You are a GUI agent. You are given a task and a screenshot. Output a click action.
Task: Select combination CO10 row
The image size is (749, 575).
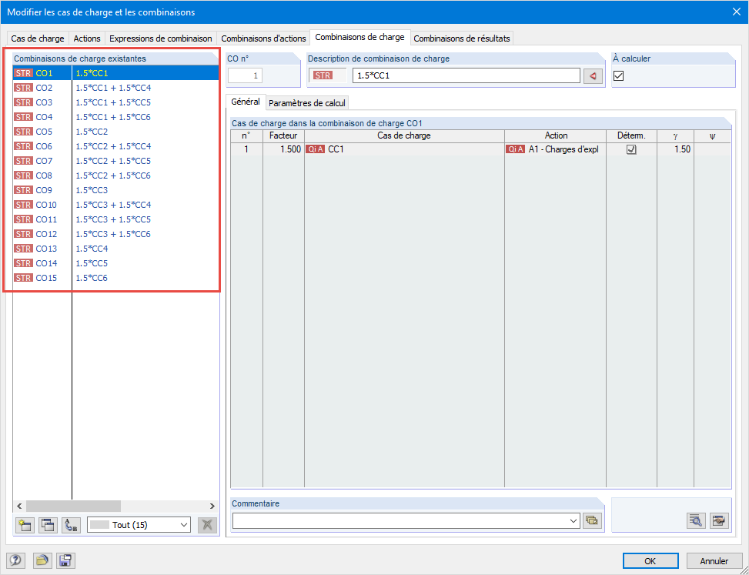coord(116,205)
